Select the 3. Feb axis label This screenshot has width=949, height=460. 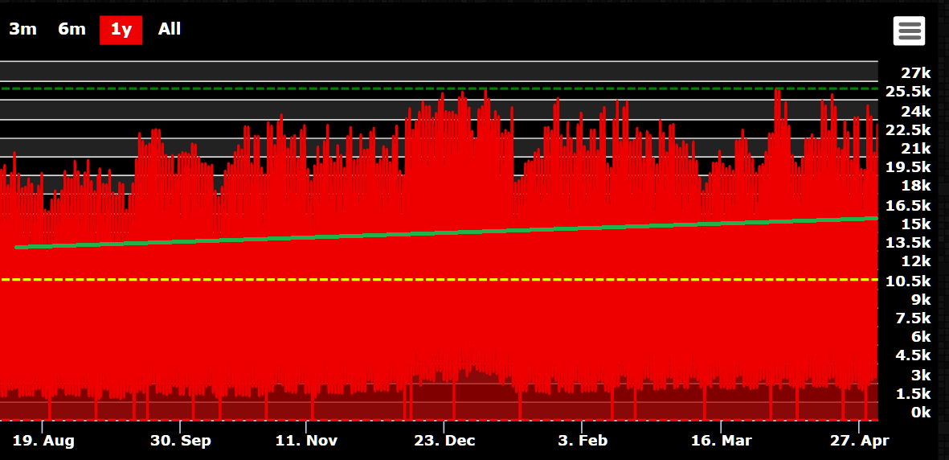(583, 441)
